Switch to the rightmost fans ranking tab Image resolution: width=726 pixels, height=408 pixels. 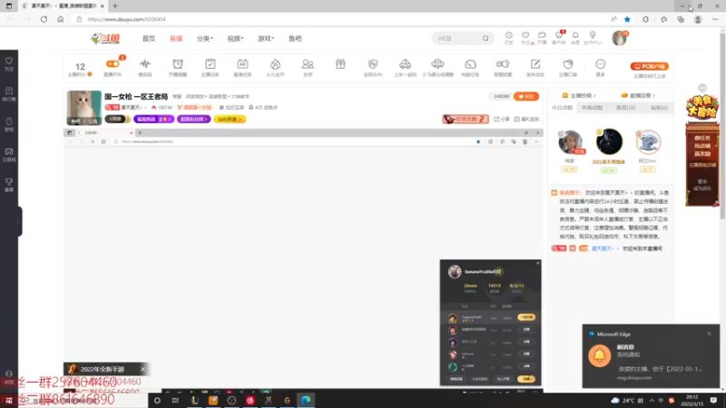[x=659, y=107]
